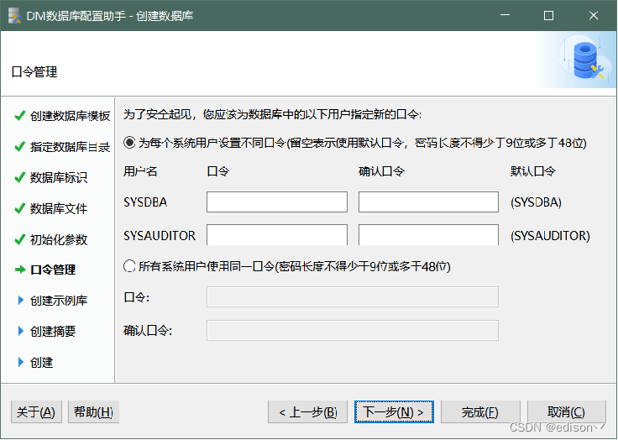Viewport: 618px width, 440px height.
Task: Open the 数据库文件 wizard step
Action: pos(58,208)
